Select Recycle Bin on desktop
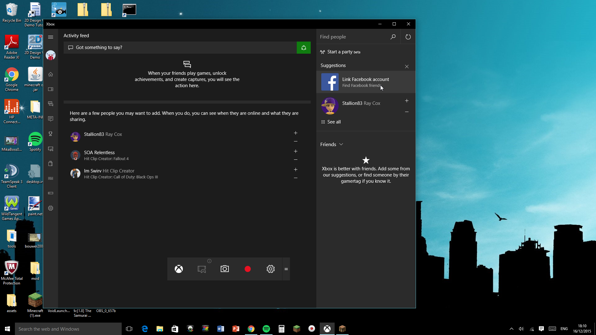The height and width of the screenshot is (335, 596). coord(11,13)
